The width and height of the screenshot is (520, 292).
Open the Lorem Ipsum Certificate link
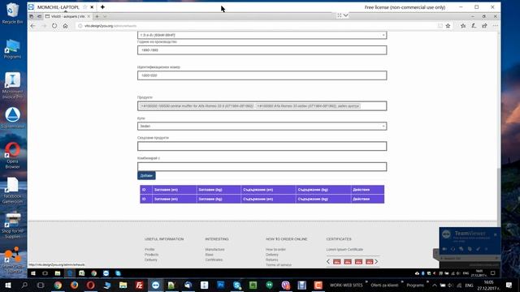click(x=344, y=249)
